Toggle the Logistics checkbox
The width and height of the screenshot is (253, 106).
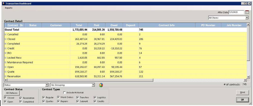point(95,98)
